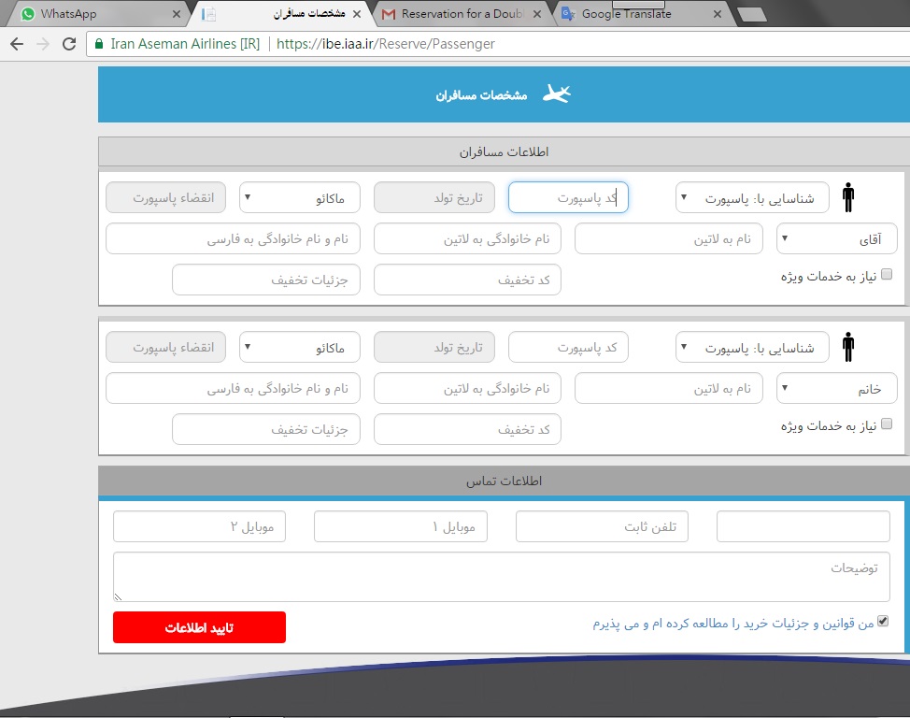Open the purchase rules link text
Screen dimensions: 910x718
tap(733, 624)
